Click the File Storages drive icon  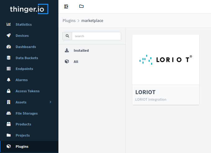coord(9,113)
